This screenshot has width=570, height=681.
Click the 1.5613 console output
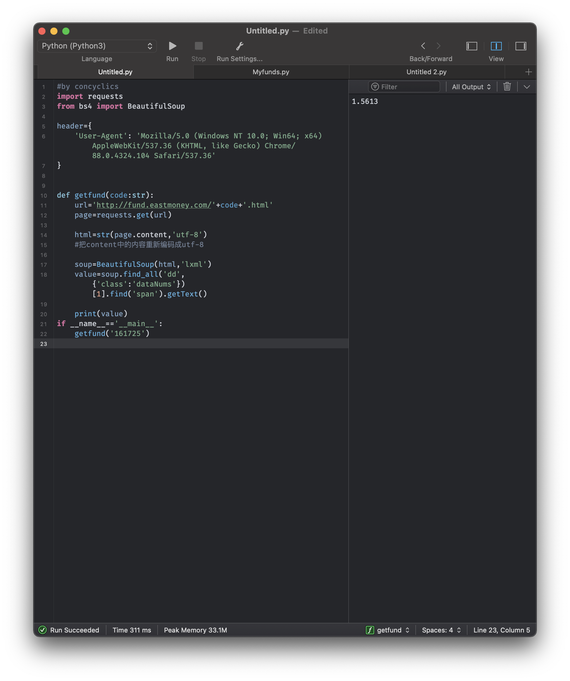365,102
